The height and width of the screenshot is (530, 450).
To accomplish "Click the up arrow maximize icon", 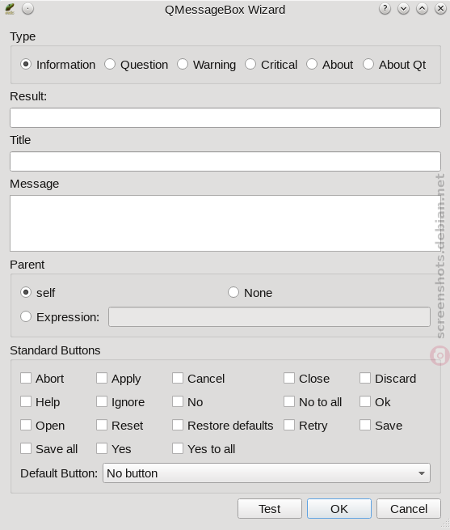I will pos(422,9).
